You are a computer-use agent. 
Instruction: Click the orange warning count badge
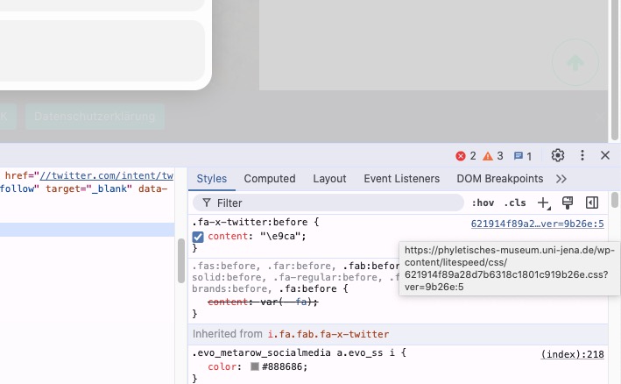tap(492, 156)
